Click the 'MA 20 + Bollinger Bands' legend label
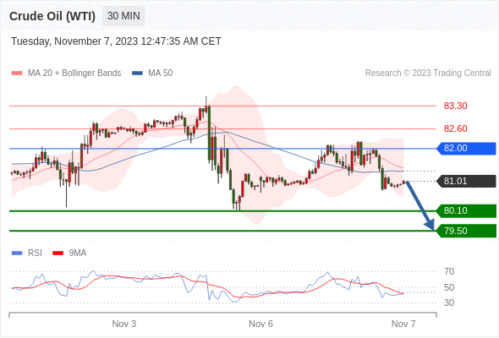The height and width of the screenshot is (338, 499). tap(74, 74)
